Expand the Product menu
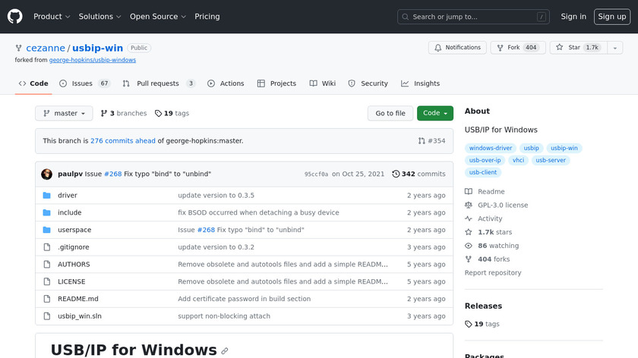Image resolution: width=638 pixels, height=358 pixels. click(x=52, y=17)
